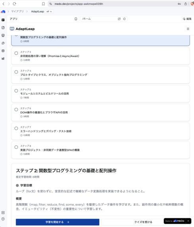The width and height of the screenshot is (194, 227).
Task: Close the Made by MeDo badge
Action: [x=188, y=221]
